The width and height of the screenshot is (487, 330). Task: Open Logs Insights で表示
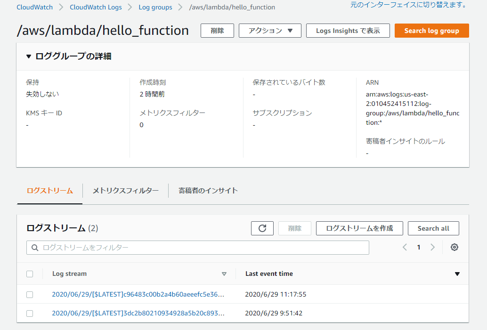coord(348,31)
